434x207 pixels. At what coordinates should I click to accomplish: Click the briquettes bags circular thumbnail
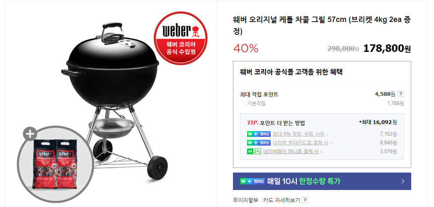click(x=55, y=164)
